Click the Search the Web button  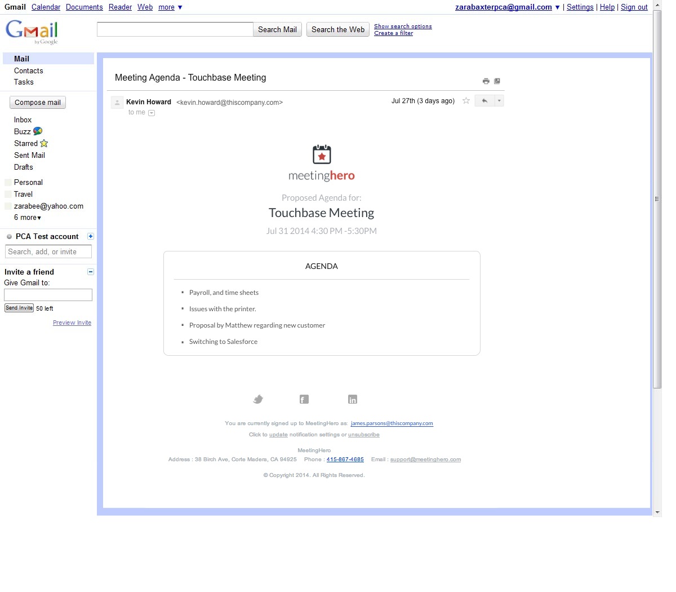(338, 30)
